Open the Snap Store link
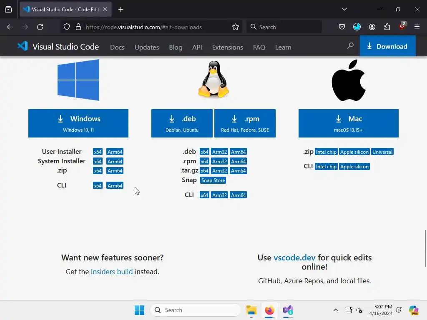The image size is (427, 320). (213, 180)
